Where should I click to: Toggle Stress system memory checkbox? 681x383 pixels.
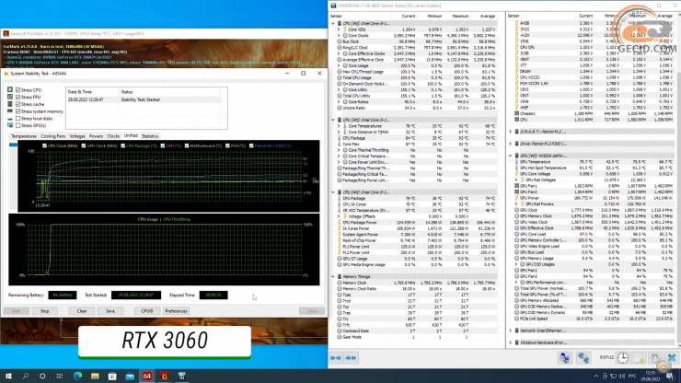[18, 111]
